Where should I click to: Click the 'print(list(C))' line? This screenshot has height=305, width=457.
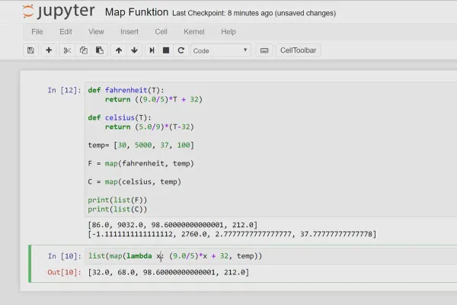point(117,209)
